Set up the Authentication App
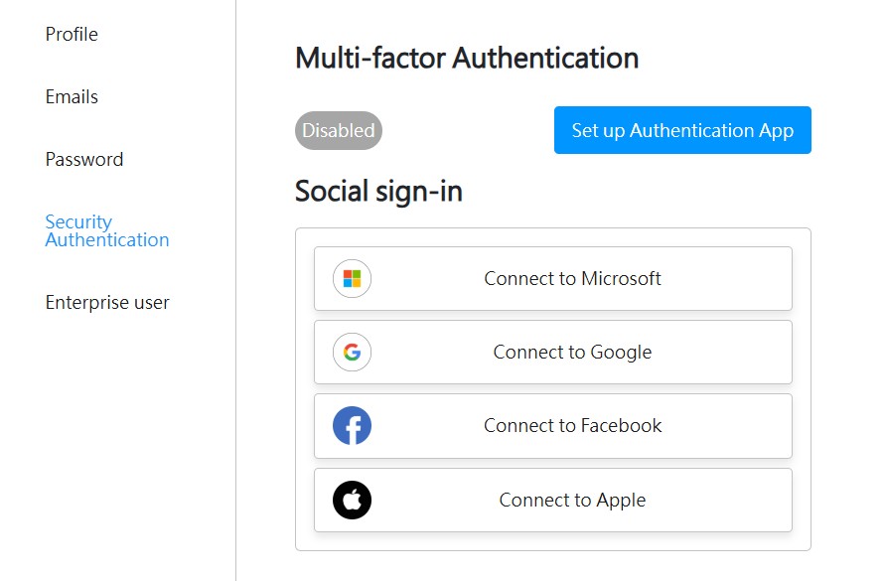 (x=682, y=130)
